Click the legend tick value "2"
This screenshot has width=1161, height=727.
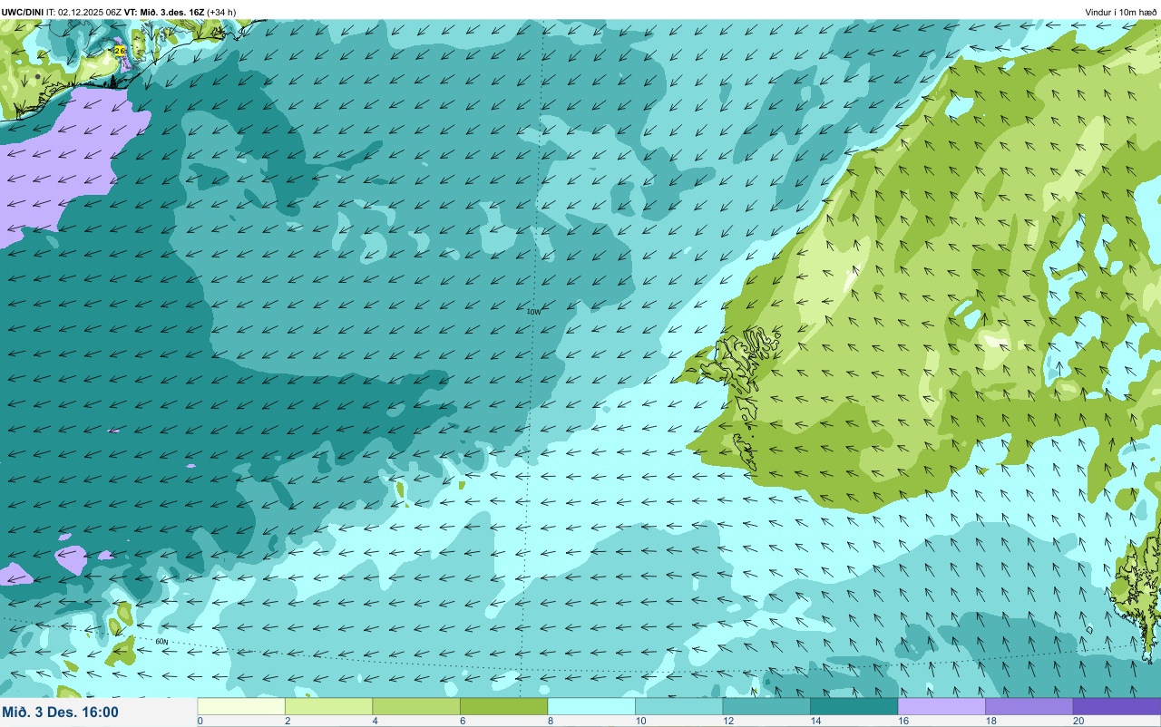coord(287,721)
